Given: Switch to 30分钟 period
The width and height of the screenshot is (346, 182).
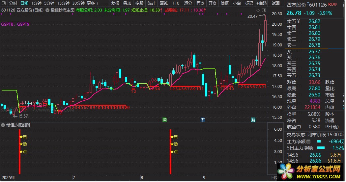Looking at the screenshot, I should point(78,3).
